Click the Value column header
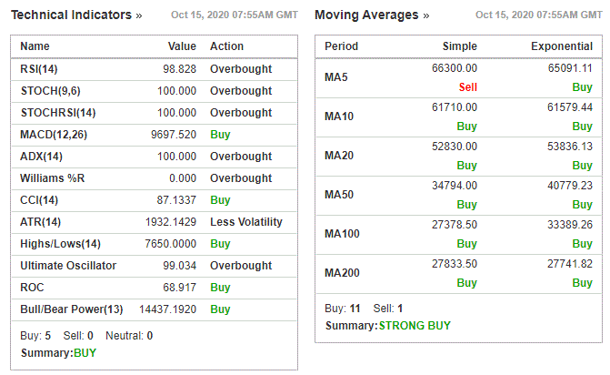The height and width of the screenshot is (375, 610). click(182, 46)
